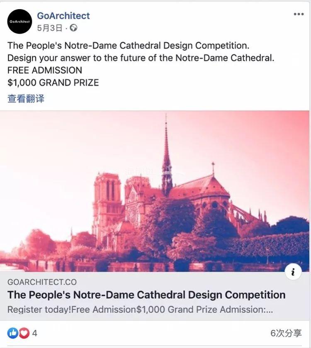Open the bold link preview headline
Image resolution: width=311 pixels, height=348 pixels.
tap(146, 295)
